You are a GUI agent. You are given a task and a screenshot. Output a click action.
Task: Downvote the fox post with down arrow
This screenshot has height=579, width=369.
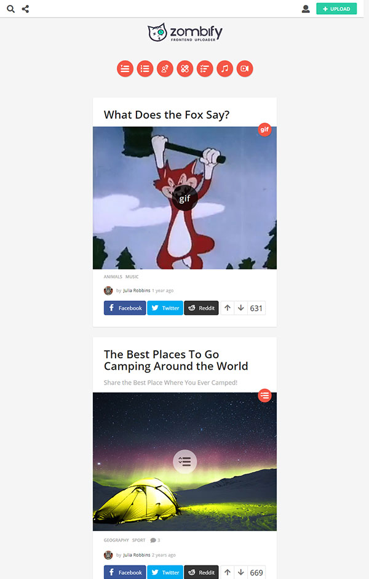(x=240, y=308)
